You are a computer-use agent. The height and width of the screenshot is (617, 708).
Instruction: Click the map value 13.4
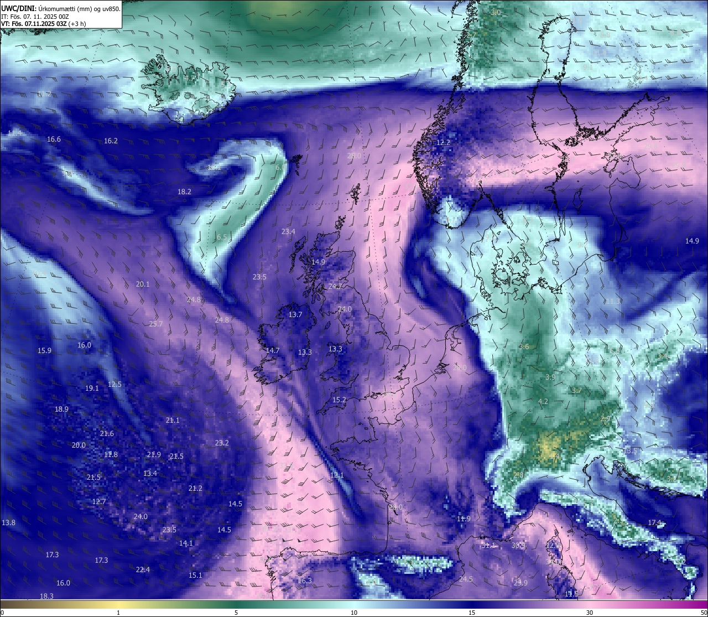click(150, 474)
